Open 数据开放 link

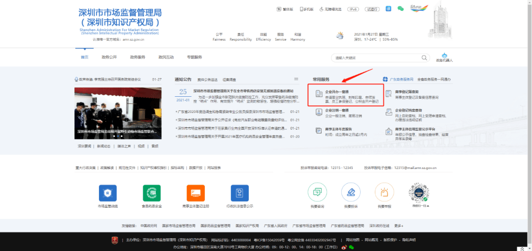(x=196, y=168)
